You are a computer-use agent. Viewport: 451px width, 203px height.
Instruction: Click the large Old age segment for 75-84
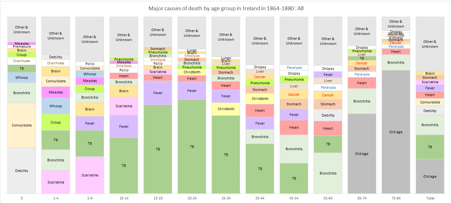[x=396, y=131]
